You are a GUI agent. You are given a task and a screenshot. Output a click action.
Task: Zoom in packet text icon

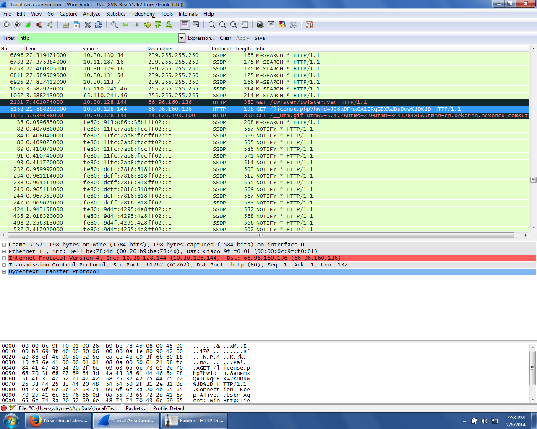click(x=212, y=25)
